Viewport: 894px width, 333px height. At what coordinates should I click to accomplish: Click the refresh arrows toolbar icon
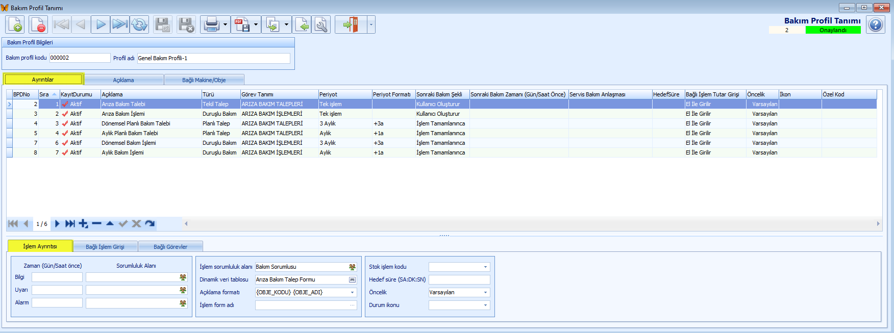point(139,24)
